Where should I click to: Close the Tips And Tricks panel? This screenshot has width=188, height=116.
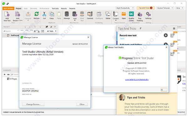(x=174, y=29)
